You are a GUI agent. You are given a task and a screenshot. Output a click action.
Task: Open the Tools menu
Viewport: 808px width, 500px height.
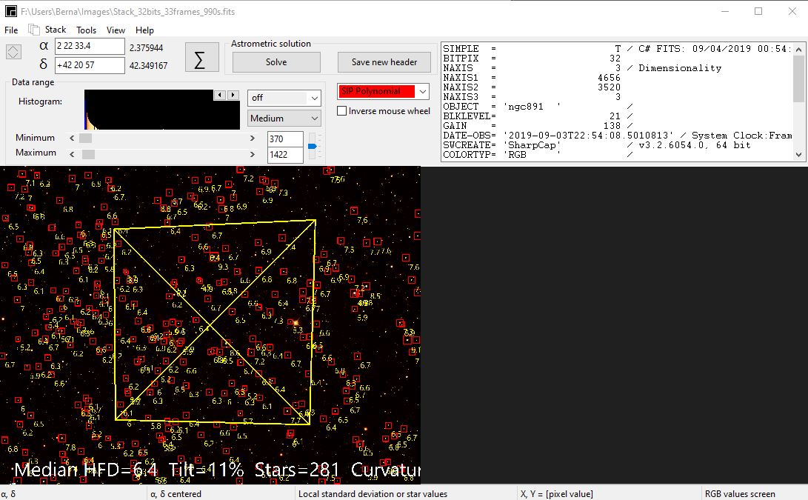pos(86,30)
